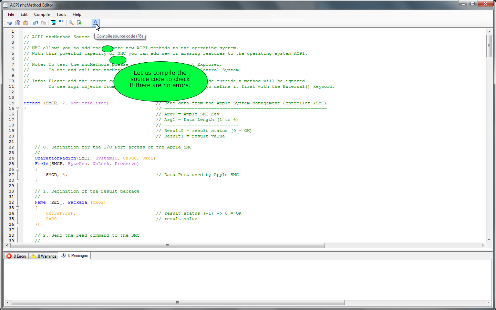This screenshot has height=310, width=496.
Task: Click the Cut scissors icon
Action: click(10, 23)
